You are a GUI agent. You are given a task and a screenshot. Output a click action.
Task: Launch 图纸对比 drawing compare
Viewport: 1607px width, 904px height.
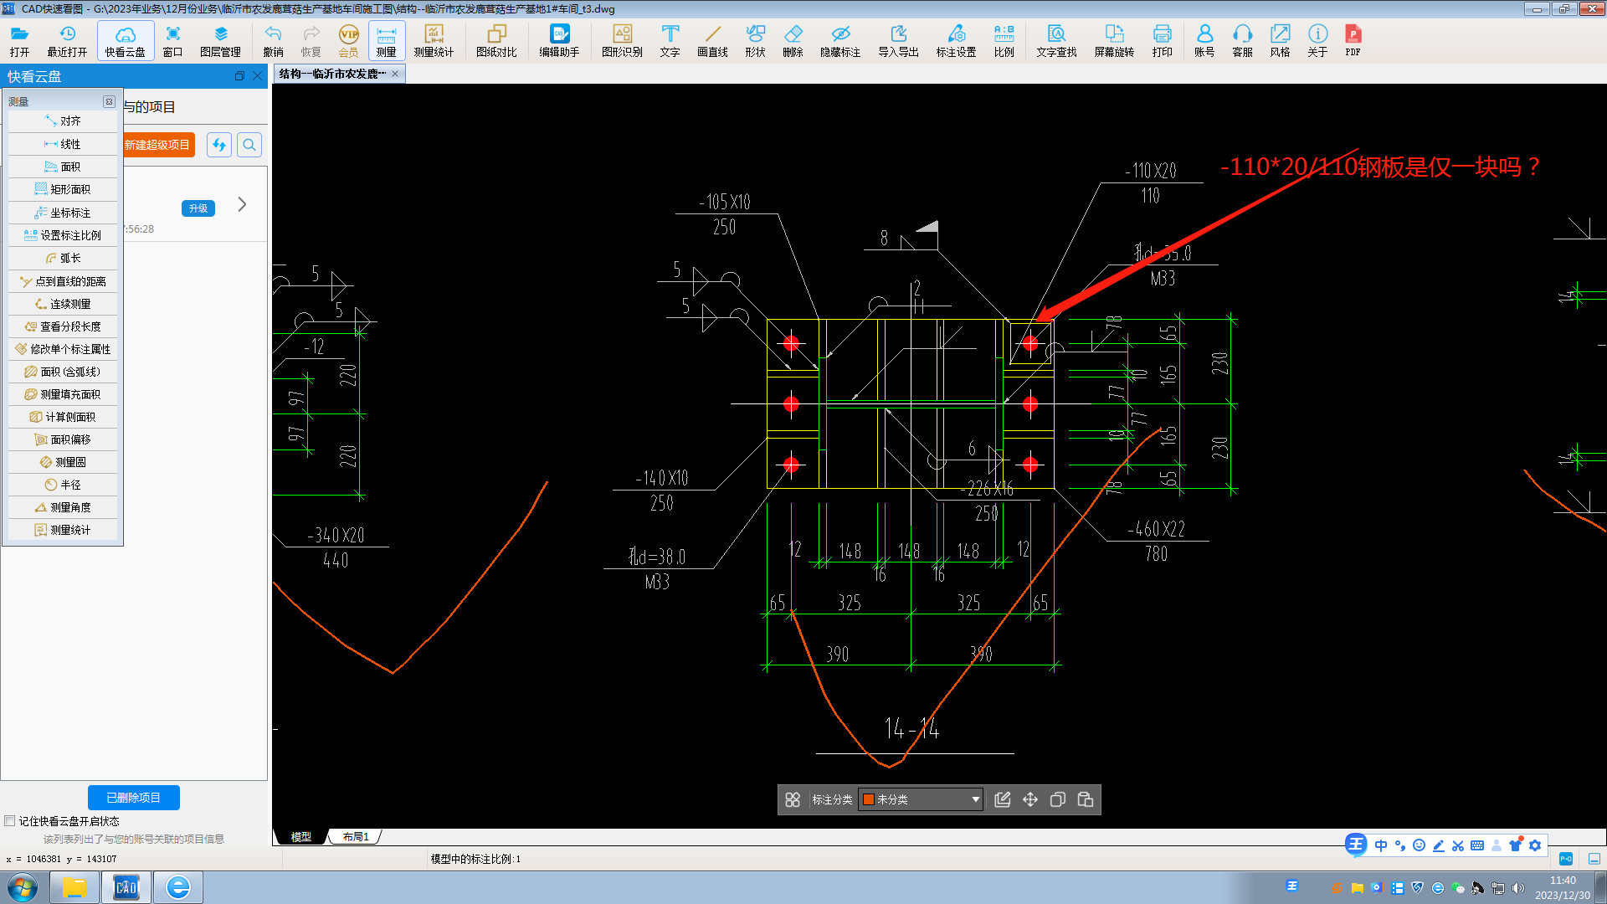(x=496, y=40)
